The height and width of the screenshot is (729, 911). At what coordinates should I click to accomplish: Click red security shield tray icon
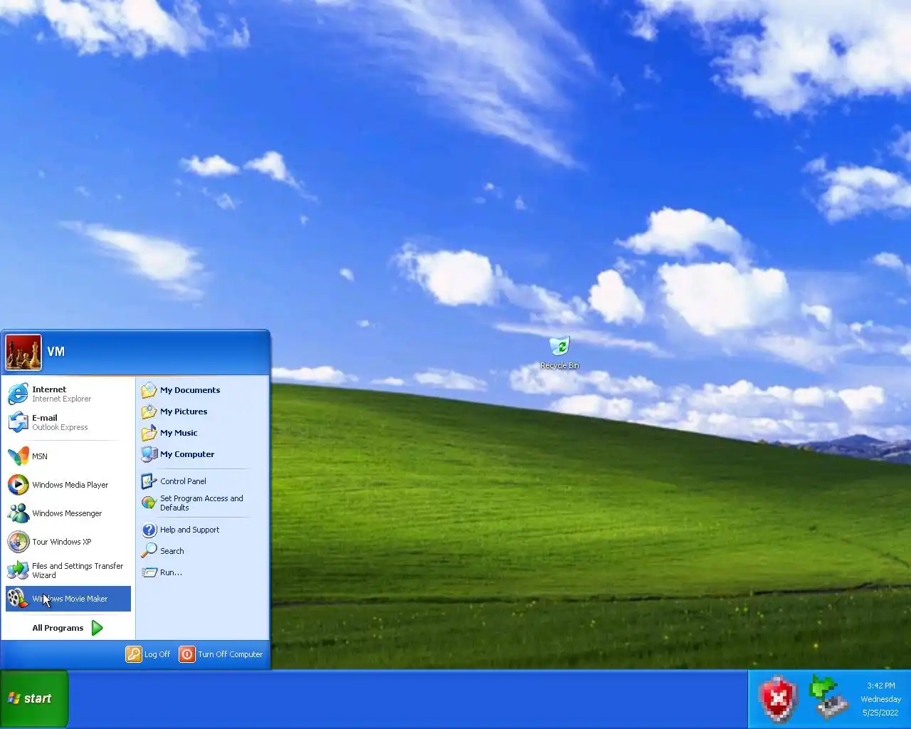pos(778,699)
